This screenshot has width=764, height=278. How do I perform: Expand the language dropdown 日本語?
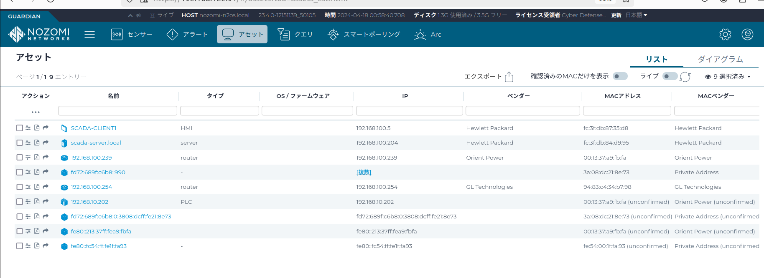[x=636, y=15]
